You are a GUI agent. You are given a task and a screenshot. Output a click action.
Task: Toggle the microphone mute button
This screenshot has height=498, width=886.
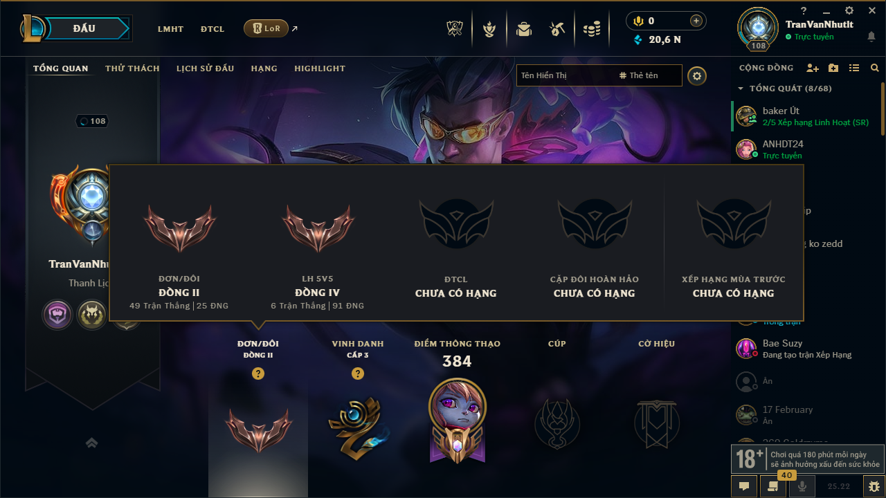(x=802, y=486)
